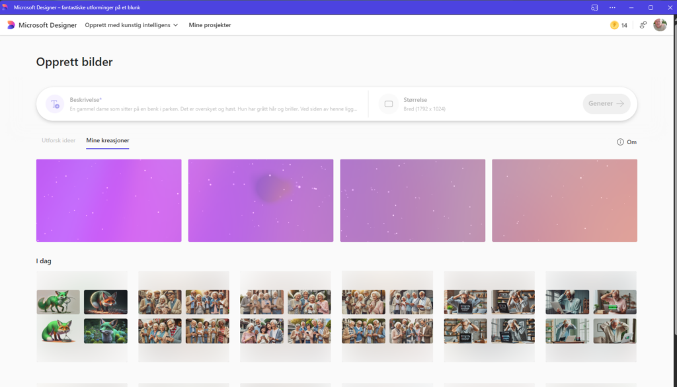Screen dimensions: 677x387
Task: Open the pink-orange loading placeholder on the right
Action: 565,200
